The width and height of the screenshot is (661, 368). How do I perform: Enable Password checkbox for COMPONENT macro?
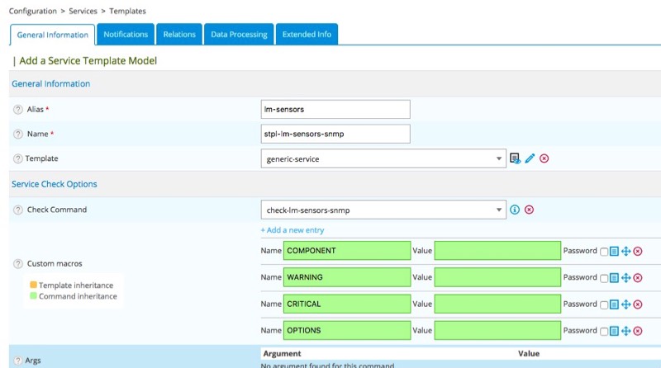(x=604, y=251)
